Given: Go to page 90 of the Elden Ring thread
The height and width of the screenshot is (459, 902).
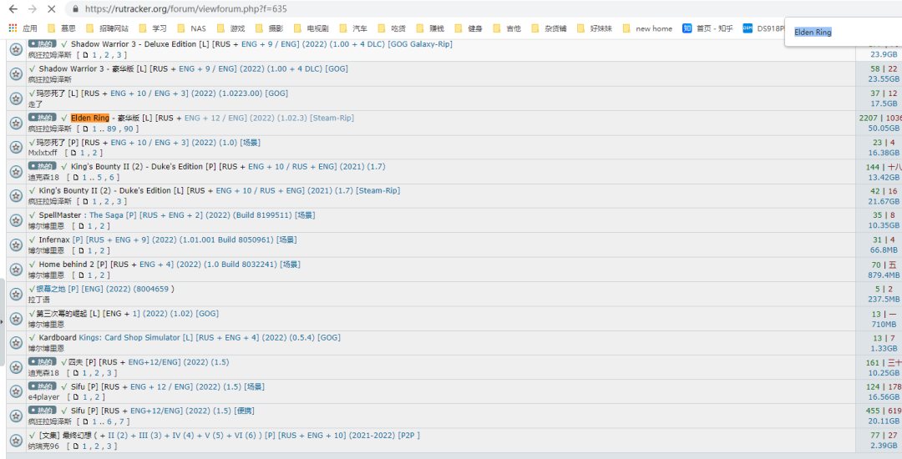Looking at the screenshot, I should pyautogui.click(x=129, y=129).
